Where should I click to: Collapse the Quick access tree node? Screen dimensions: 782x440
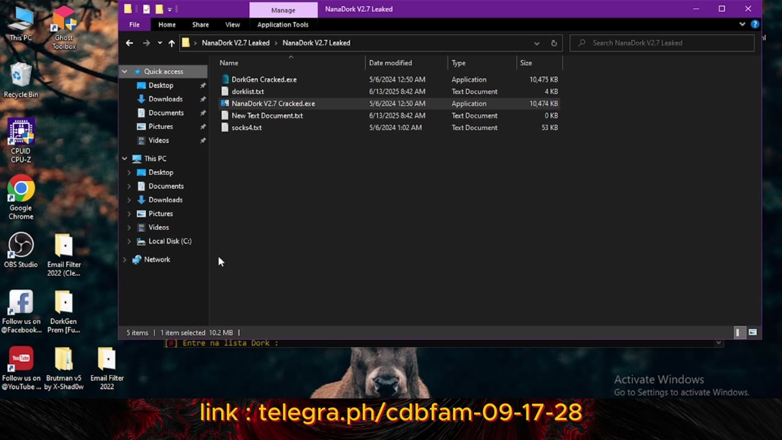tap(125, 71)
